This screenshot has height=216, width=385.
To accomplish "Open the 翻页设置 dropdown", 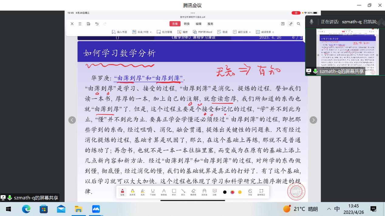I will coord(242,32).
